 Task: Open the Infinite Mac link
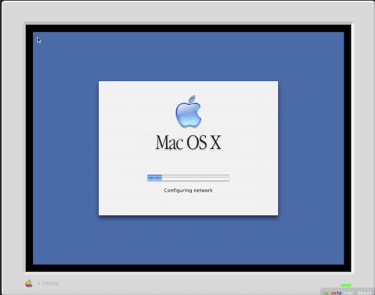click(x=338, y=293)
